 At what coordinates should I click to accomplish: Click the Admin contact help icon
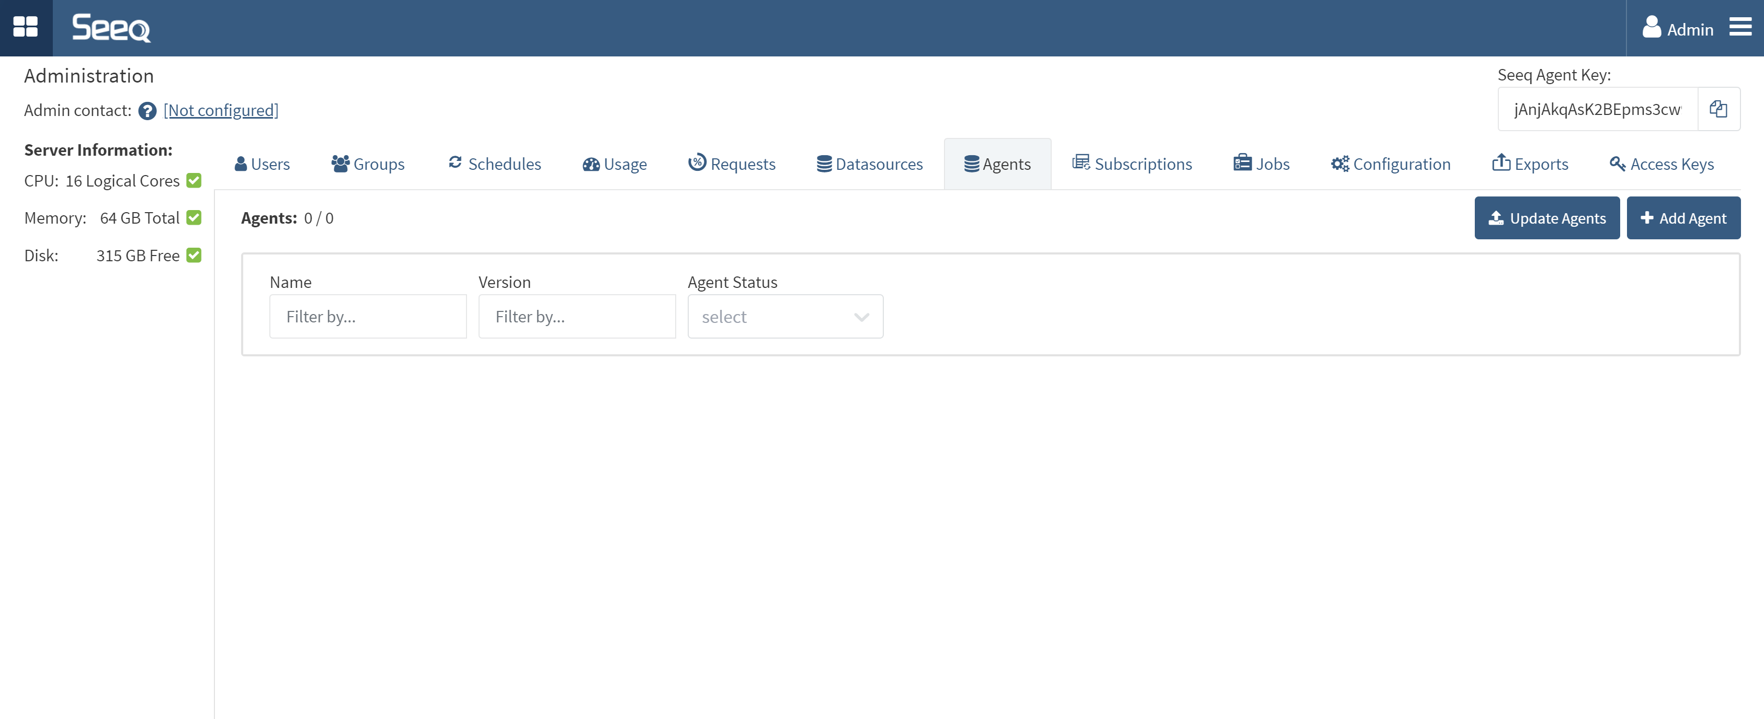147,111
